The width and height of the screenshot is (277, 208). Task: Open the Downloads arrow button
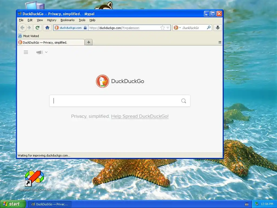[x=218, y=28]
